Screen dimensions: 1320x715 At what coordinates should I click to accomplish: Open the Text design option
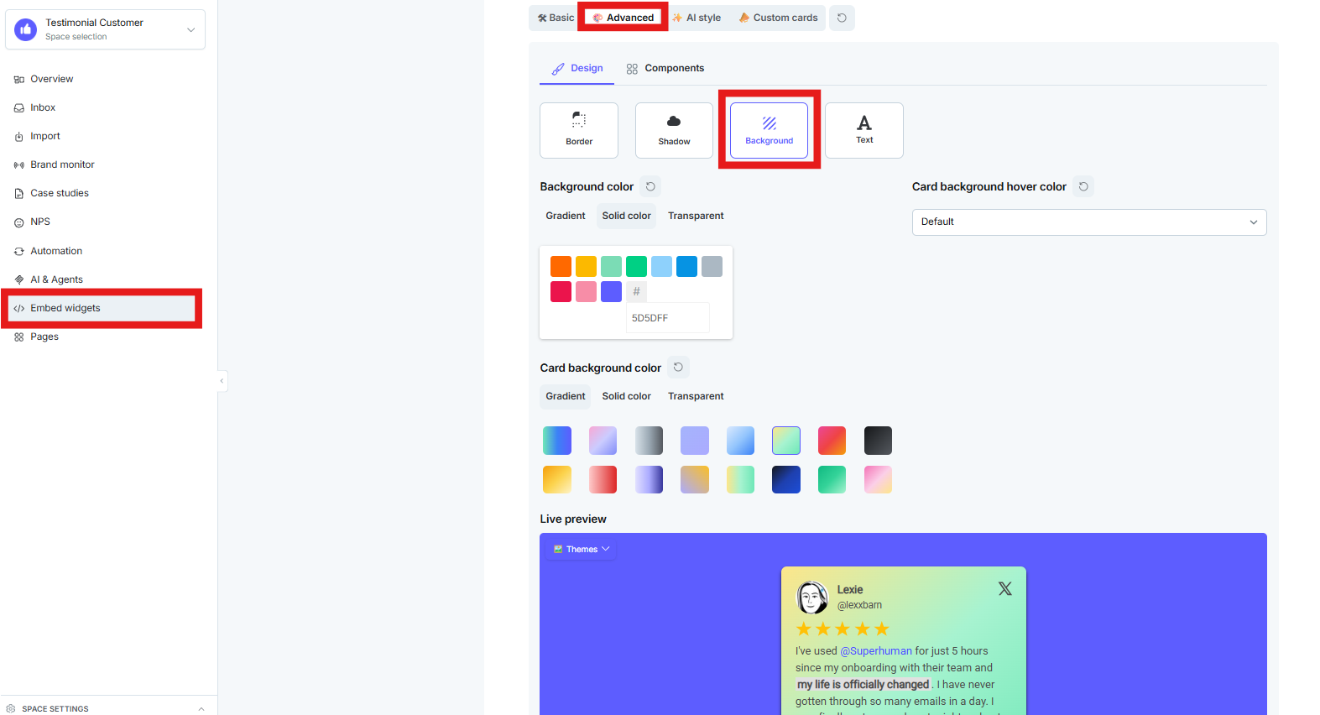[x=864, y=130]
